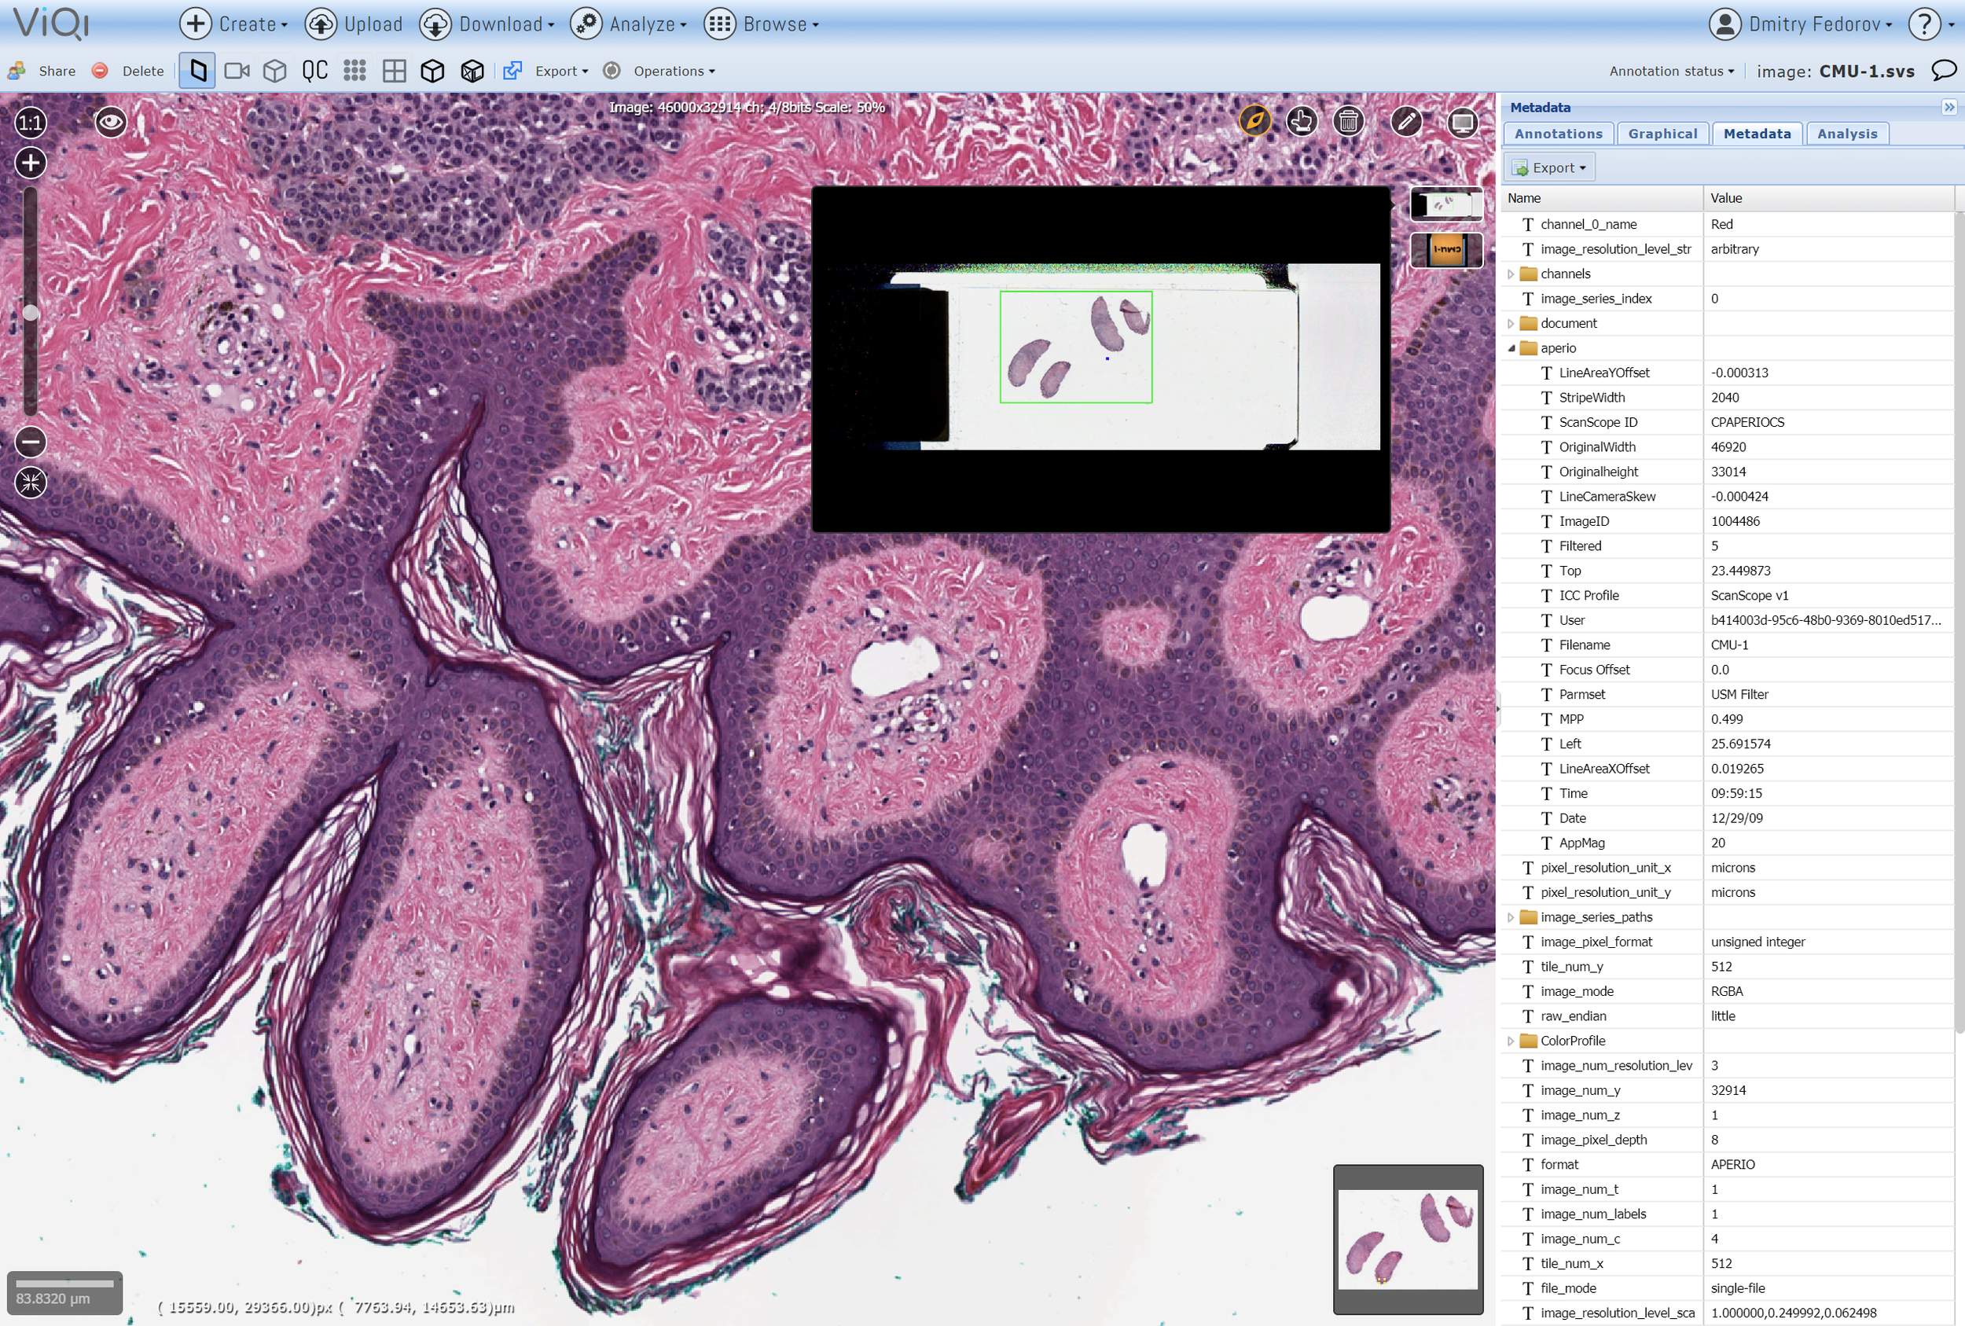Select the AppMag metadata row

coord(1728,843)
